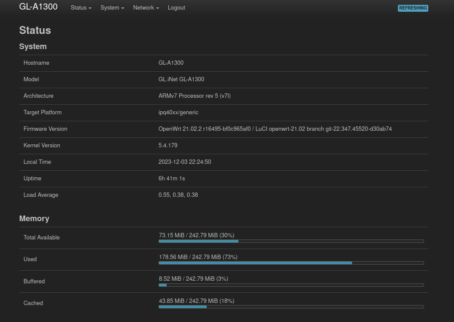Click the GL-A1300 brand title link
The image size is (454, 322).
point(38,7)
